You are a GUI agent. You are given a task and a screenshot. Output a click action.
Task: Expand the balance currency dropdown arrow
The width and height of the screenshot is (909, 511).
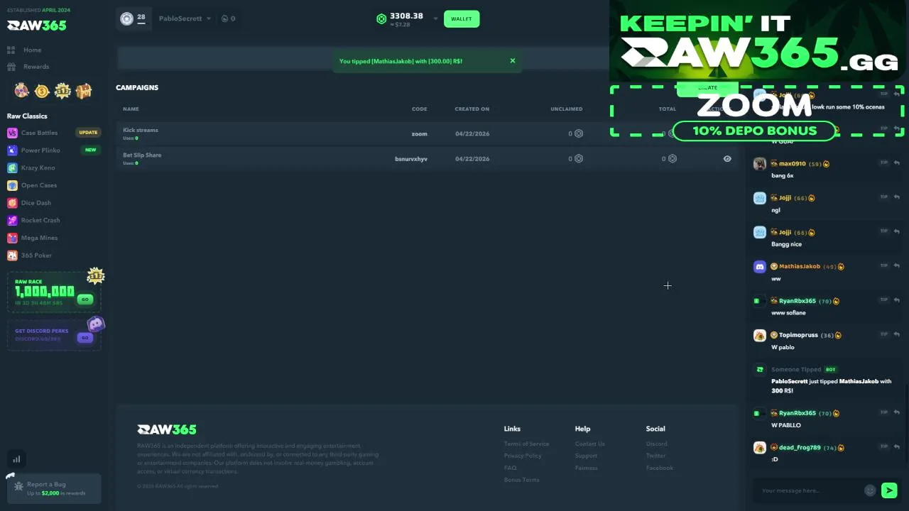click(435, 19)
